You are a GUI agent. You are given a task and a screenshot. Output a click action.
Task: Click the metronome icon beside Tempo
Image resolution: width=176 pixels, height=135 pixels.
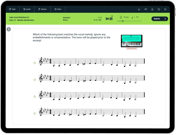(121, 17)
